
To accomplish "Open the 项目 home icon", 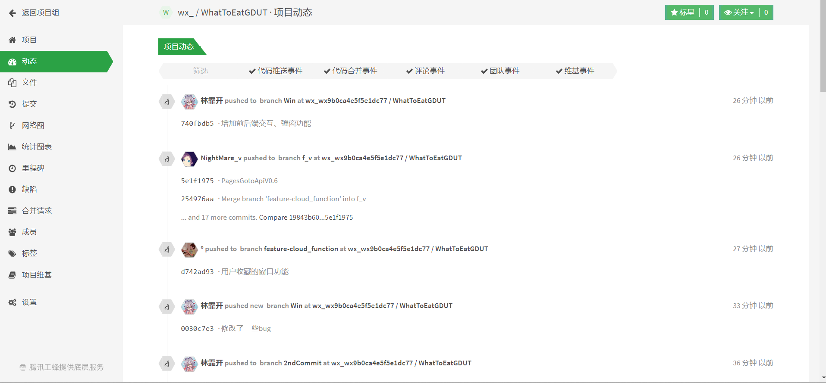I will (13, 40).
